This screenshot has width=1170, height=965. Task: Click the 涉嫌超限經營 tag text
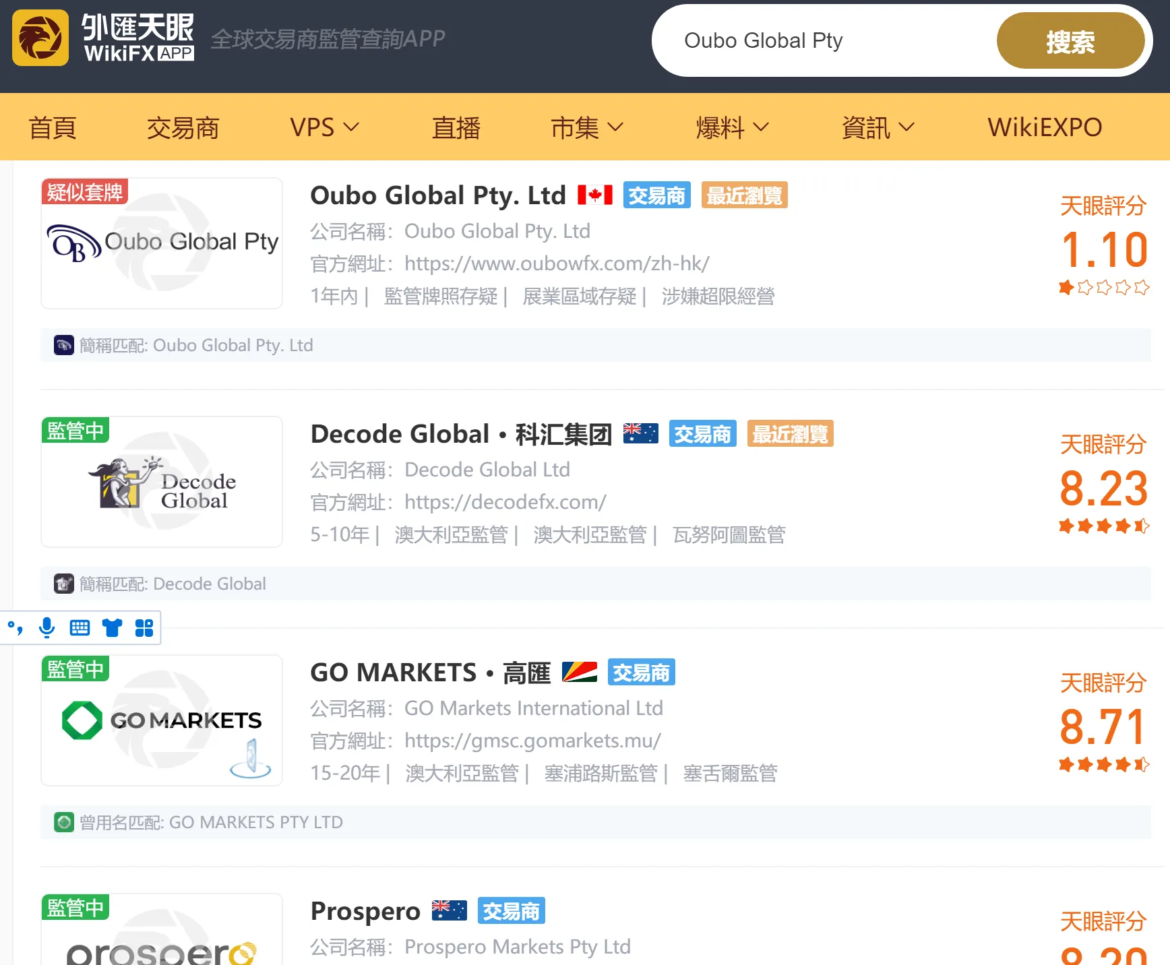718,297
